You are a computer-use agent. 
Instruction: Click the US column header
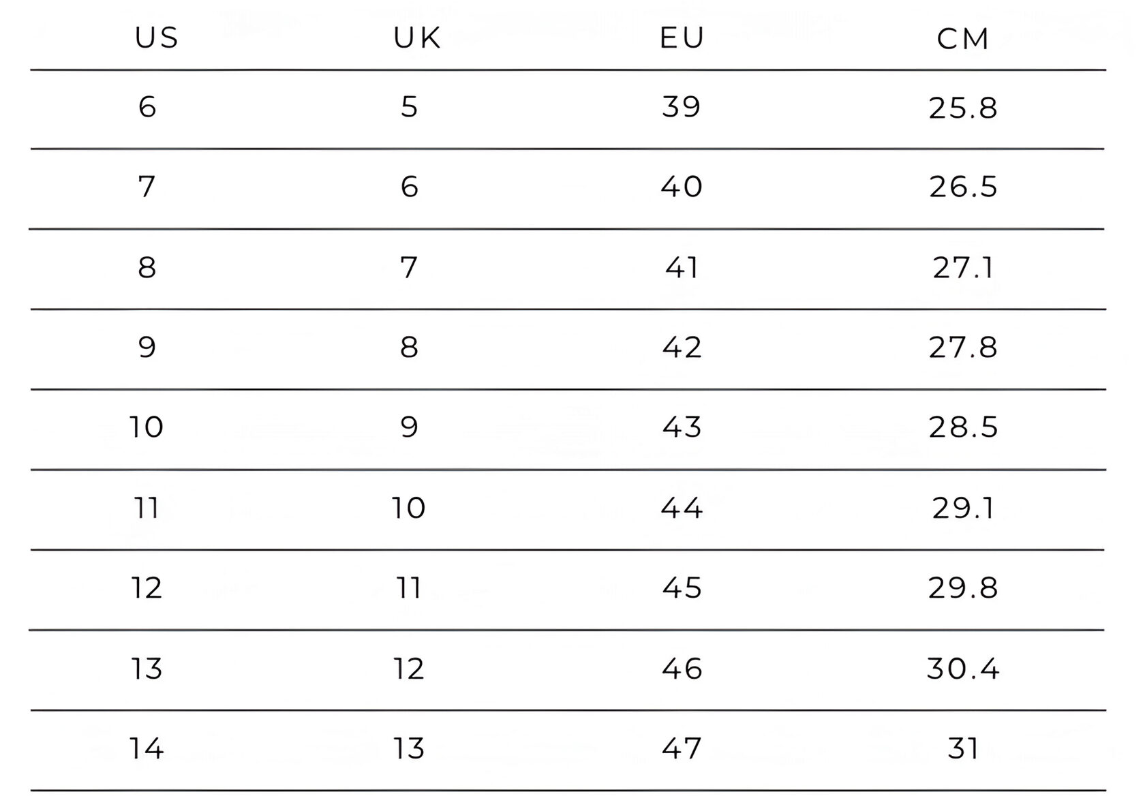click(x=157, y=38)
